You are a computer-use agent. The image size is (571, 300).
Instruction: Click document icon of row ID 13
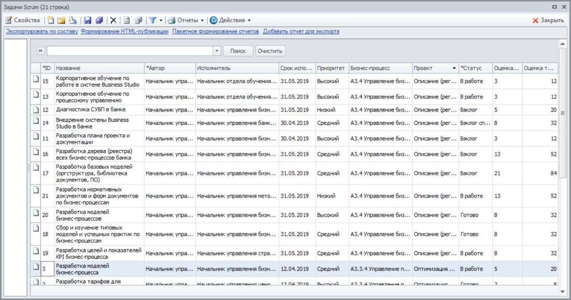pos(36,94)
